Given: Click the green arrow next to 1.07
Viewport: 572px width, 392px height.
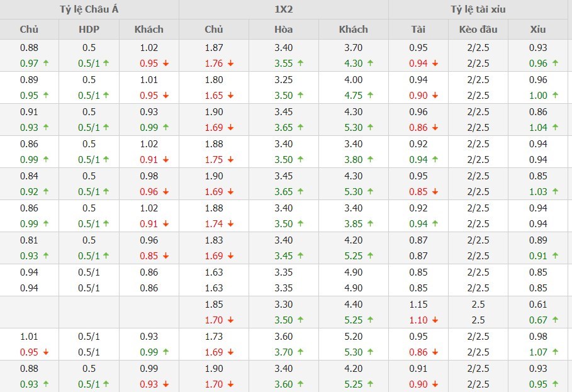Looking at the screenshot, I should click(555, 352).
